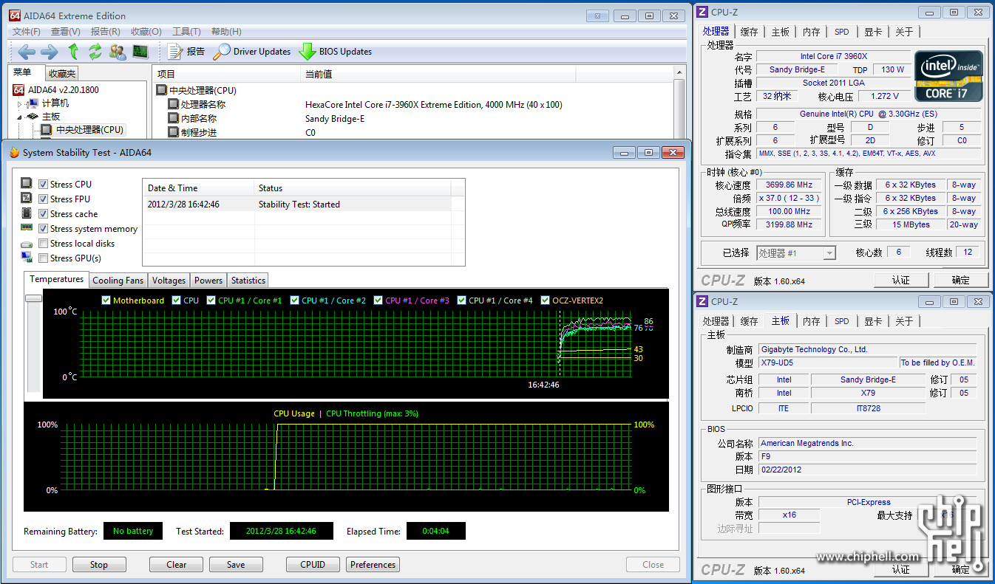Click the 处理器名称 row chip icon
Viewport: 995px width, 584px height.
pyautogui.click(x=173, y=105)
